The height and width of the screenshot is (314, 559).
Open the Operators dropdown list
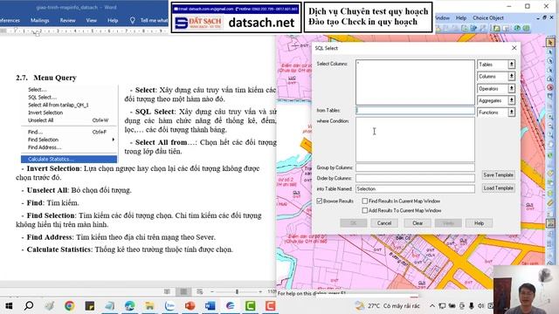point(496,89)
